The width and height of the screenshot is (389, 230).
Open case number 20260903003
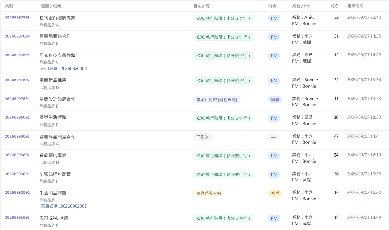point(17,136)
